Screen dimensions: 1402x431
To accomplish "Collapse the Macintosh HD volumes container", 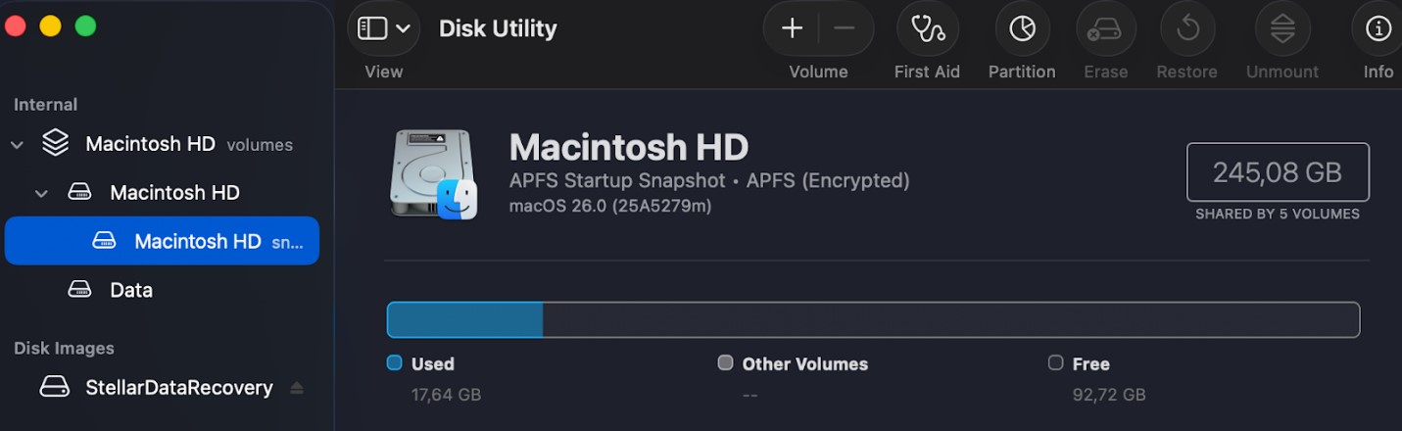I will coord(17,145).
